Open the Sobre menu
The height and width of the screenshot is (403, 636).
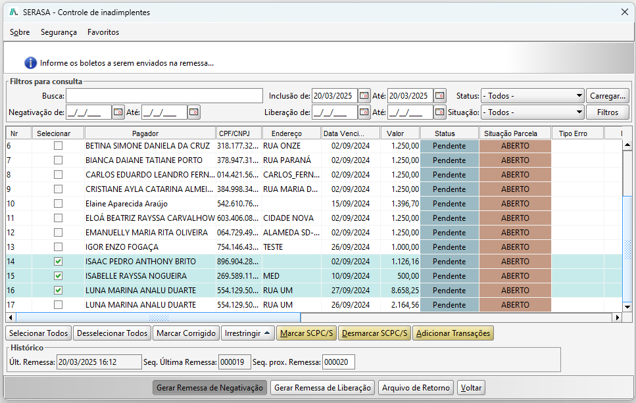click(20, 32)
